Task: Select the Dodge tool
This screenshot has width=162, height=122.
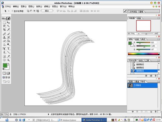Action: coord(8,45)
